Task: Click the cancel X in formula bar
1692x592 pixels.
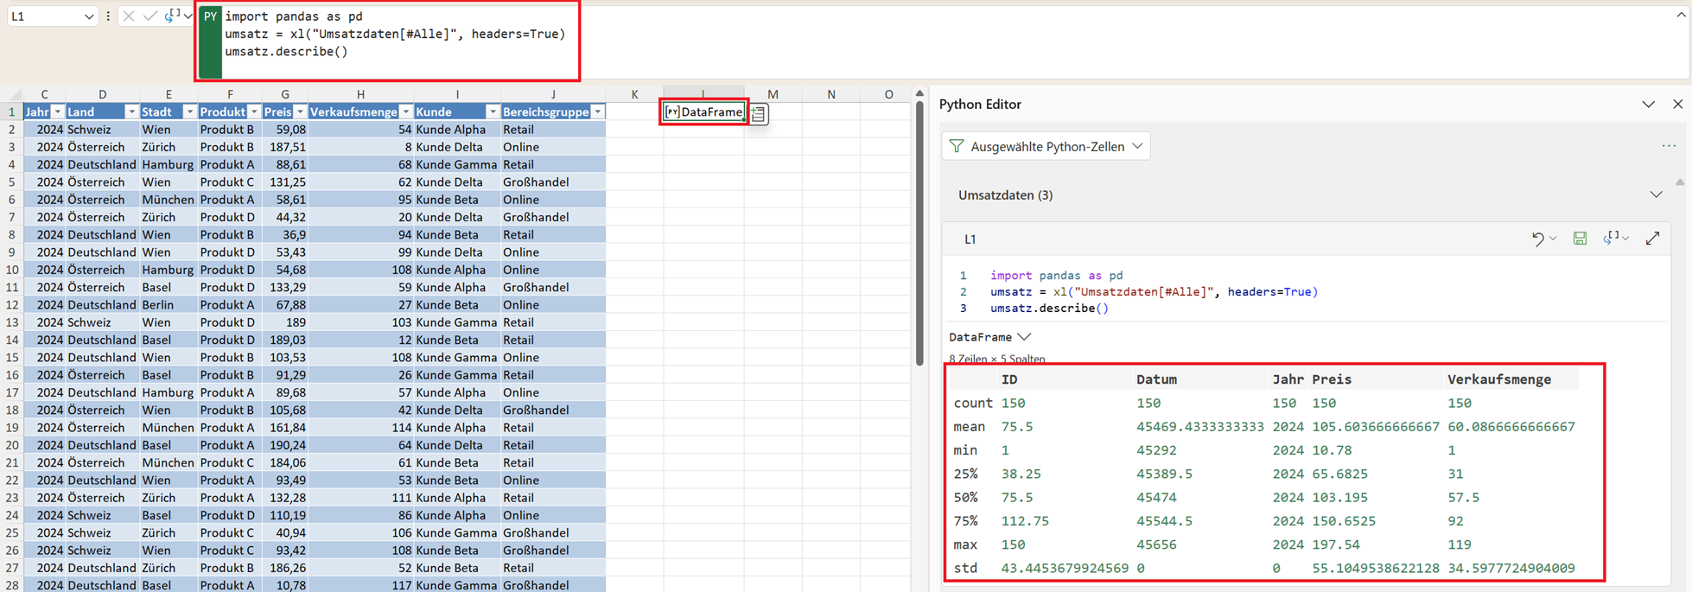Action: tap(129, 16)
